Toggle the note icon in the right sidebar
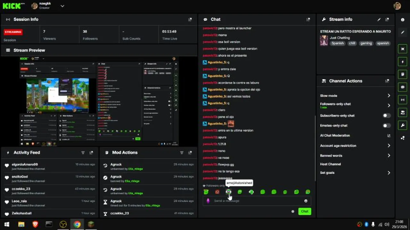This screenshot has width=410, height=230. (x=403, y=74)
